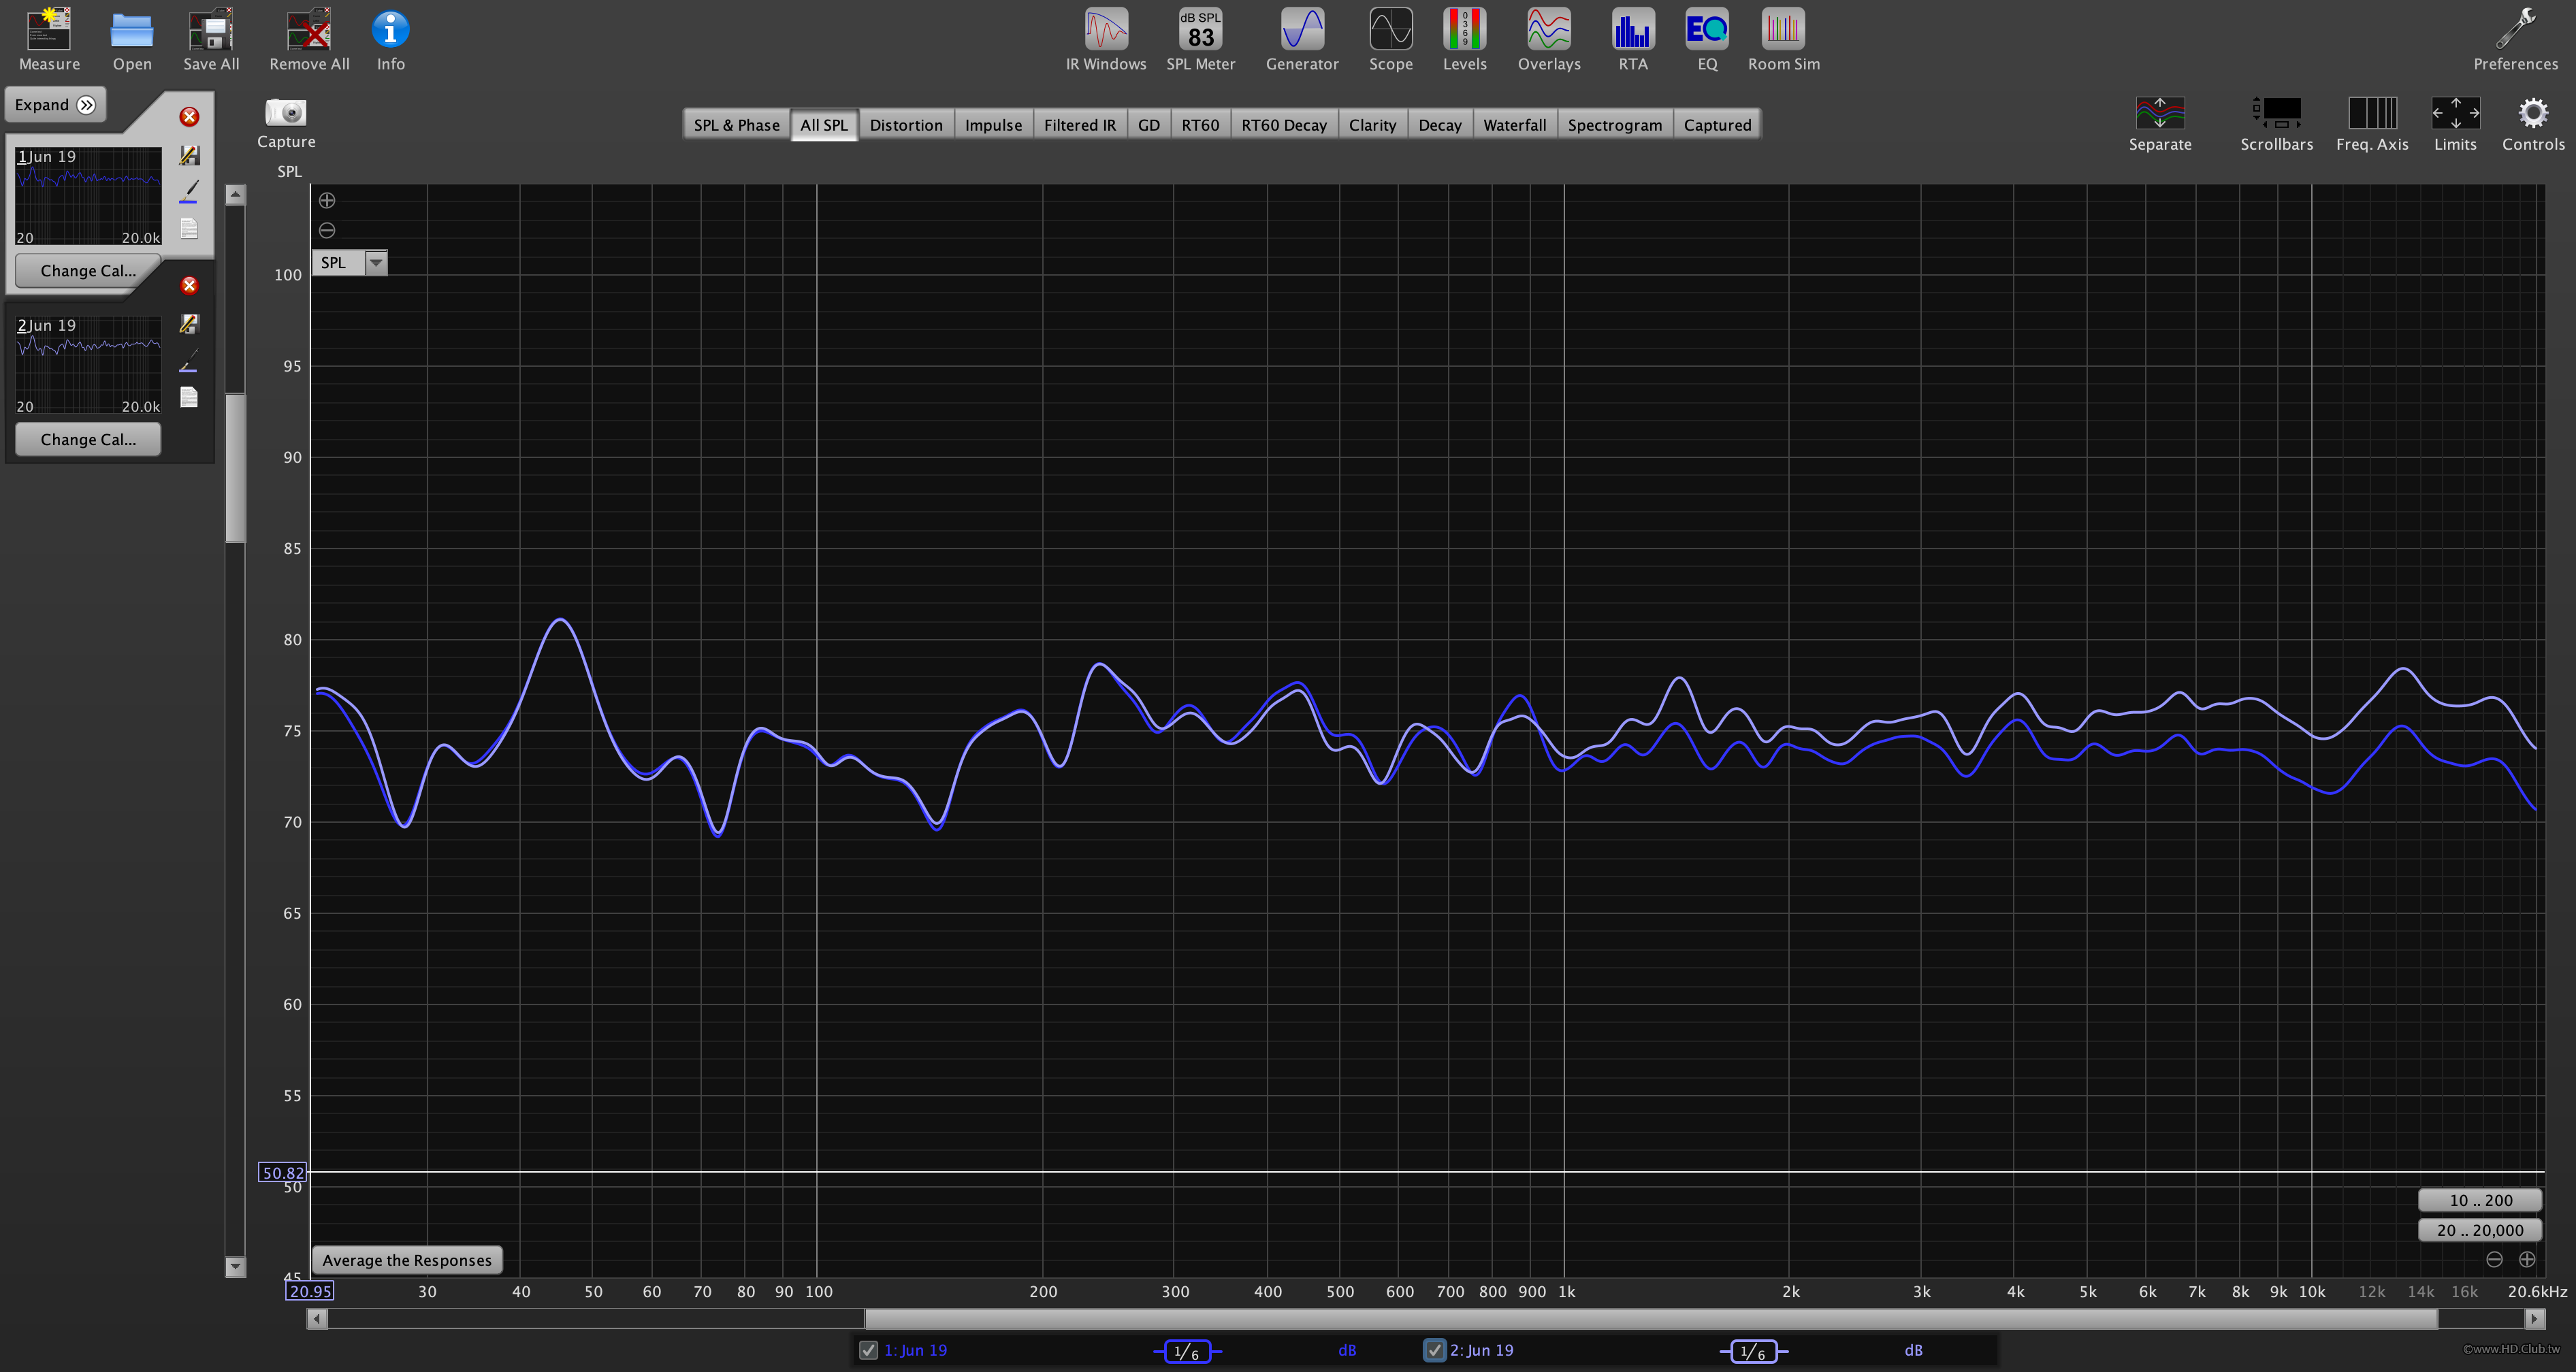This screenshot has width=2576, height=1372.
Task: Open the Generator tool
Action: pos(1302,30)
